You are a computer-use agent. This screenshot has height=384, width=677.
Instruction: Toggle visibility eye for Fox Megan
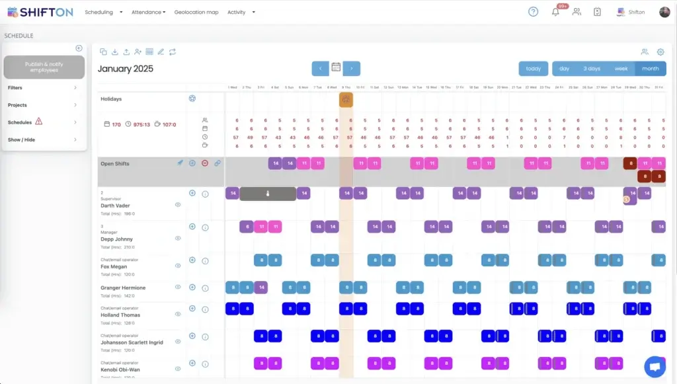(178, 266)
